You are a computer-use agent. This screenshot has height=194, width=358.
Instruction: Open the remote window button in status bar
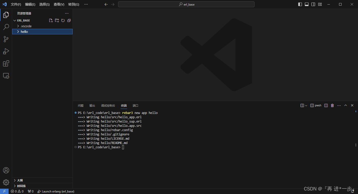(4, 191)
